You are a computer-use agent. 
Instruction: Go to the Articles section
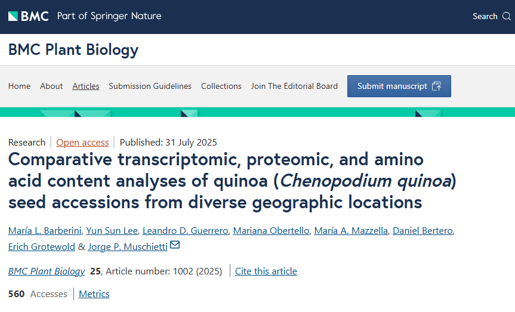pos(86,86)
